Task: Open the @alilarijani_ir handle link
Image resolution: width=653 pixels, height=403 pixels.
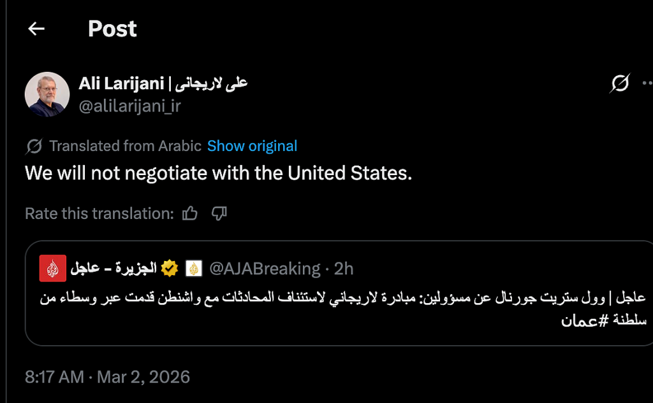Action: [129, 106]
